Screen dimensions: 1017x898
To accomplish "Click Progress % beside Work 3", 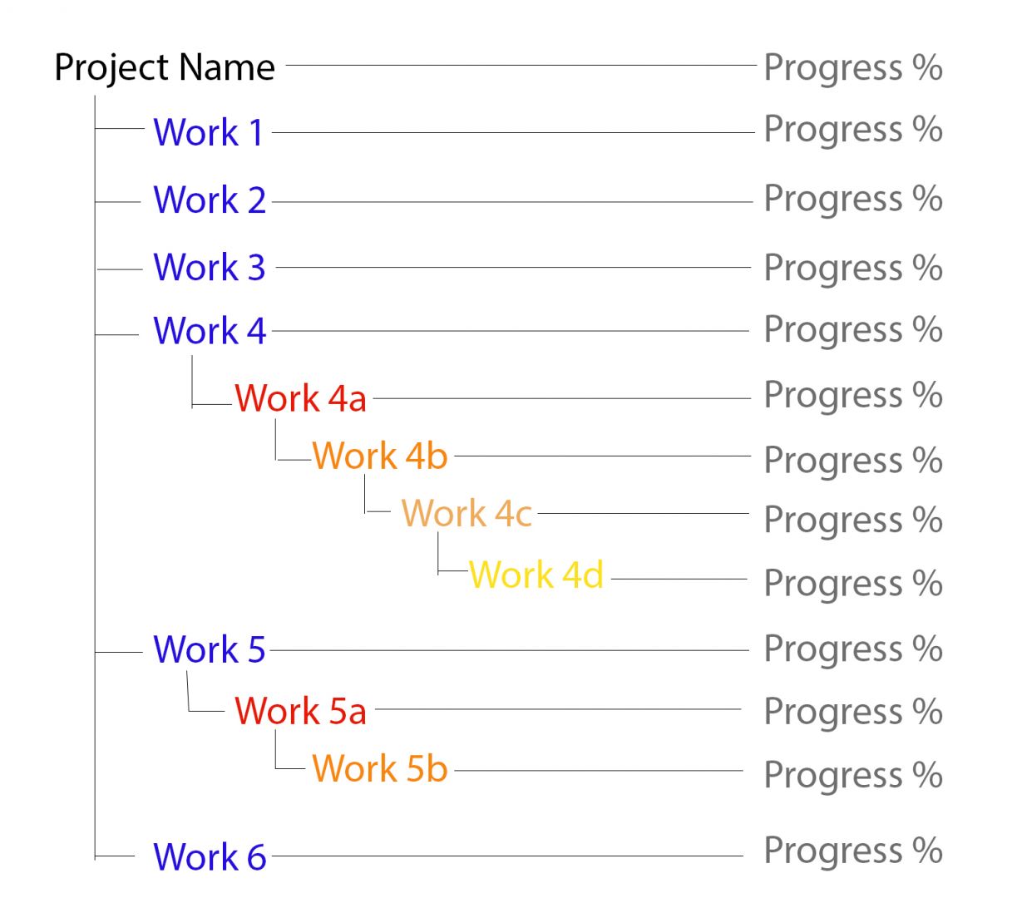I will pos(852,268).
